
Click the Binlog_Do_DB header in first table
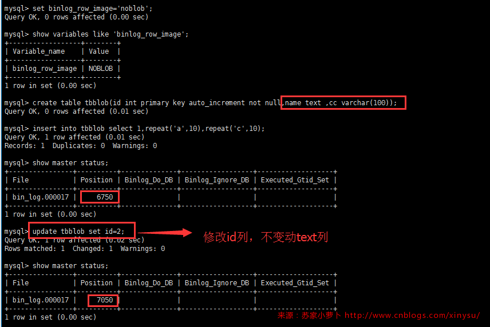tap(149, 180)
